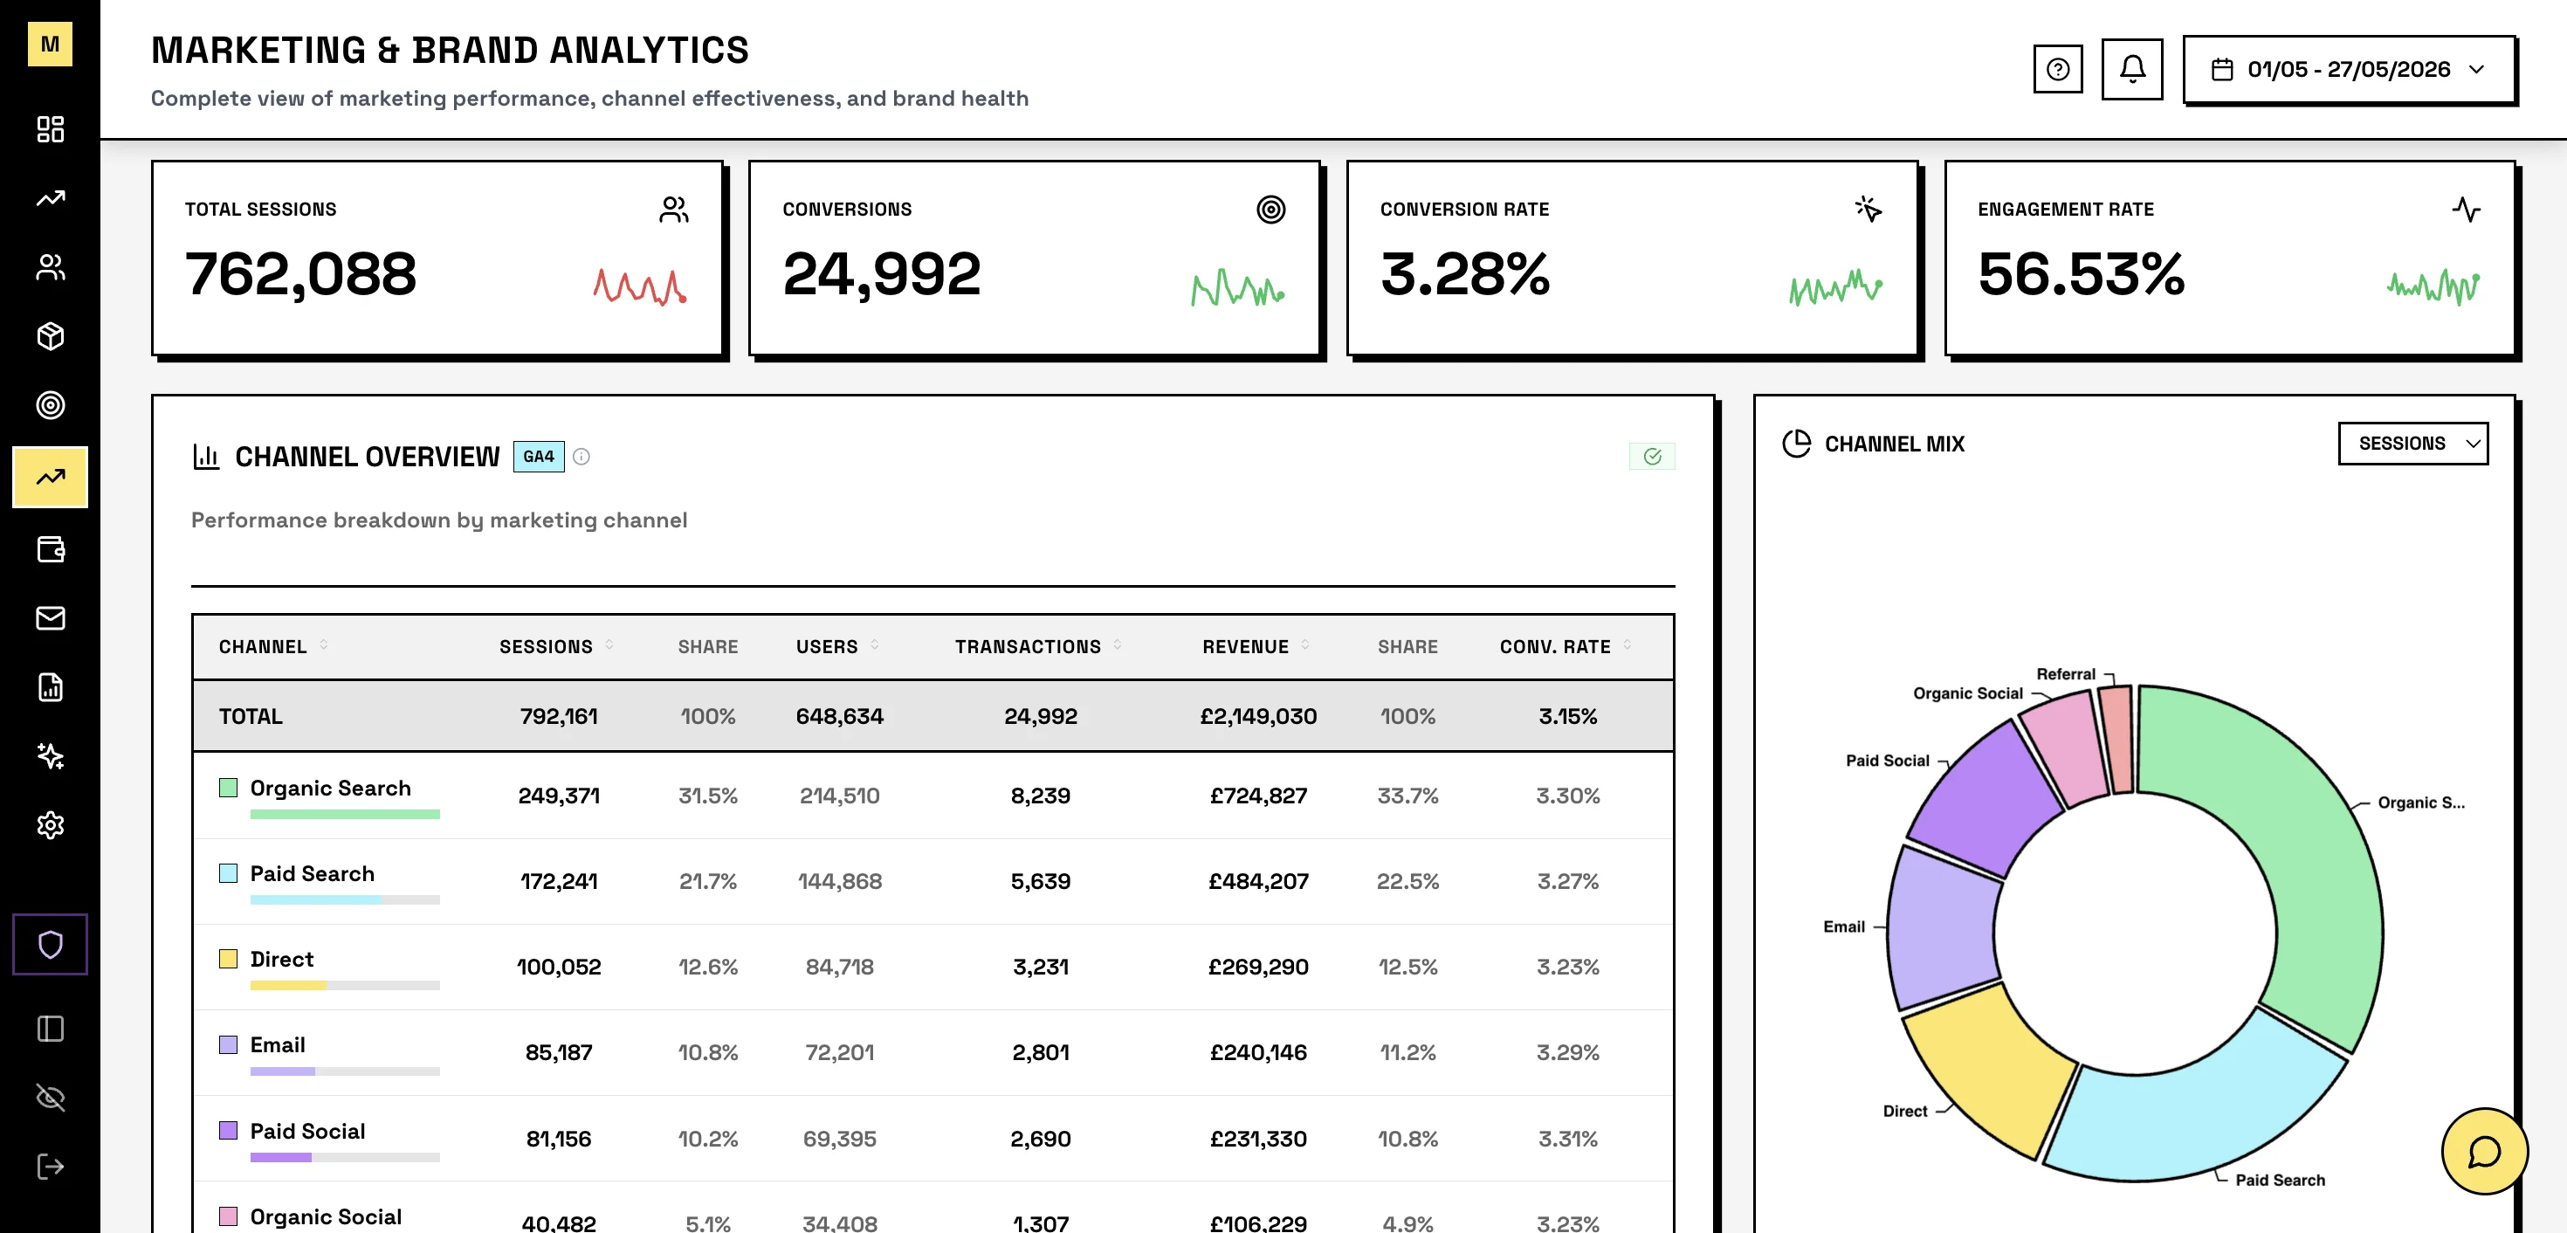Sort table by Conv. Rate column

coord(1566,647)
